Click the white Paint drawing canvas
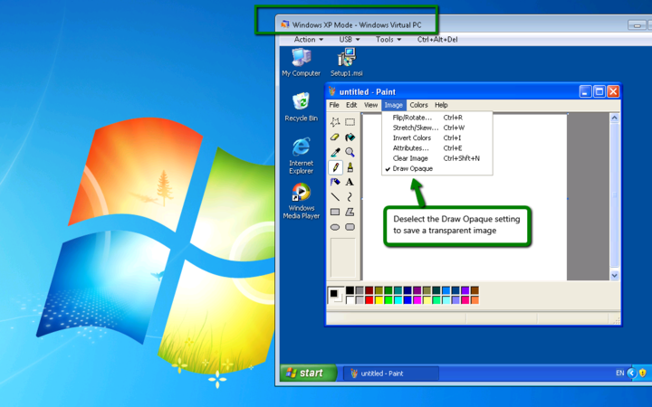 [x=465, y=197]
